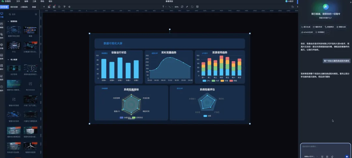Image resolution: width=352 pixels, height=158 pixels.
Task: Select the 光伏系统 template thumbnail
Action: [14, 68]
